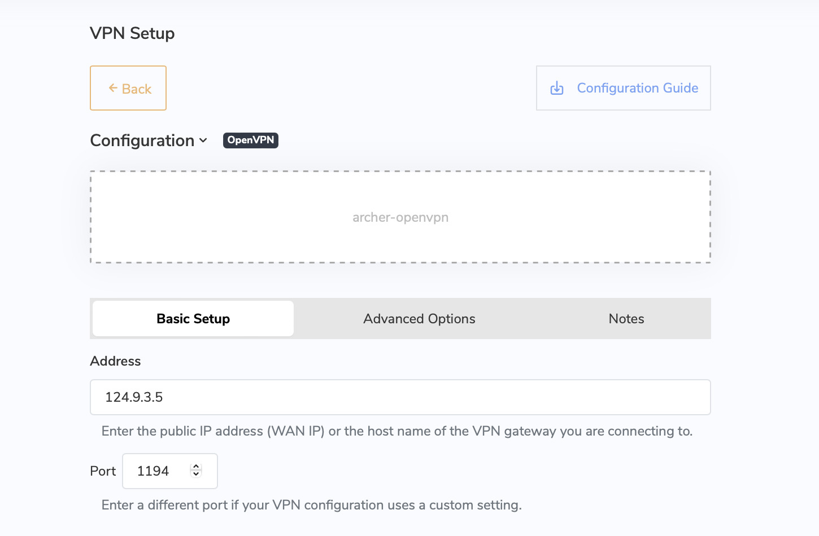Click the Port label text
819x536 pixels.
tap(102, 471)
